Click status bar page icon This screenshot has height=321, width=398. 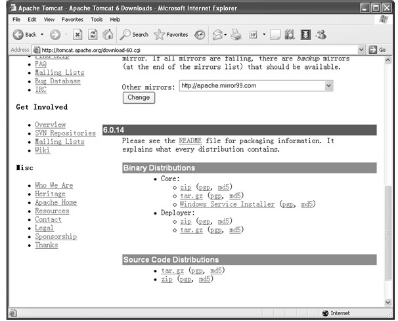(13, 313)
